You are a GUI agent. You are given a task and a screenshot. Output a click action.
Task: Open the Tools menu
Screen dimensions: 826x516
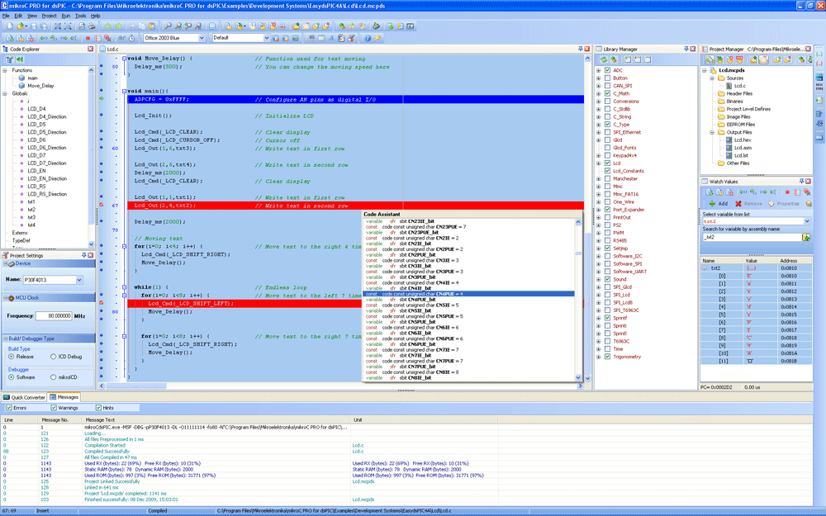tap(81, 16)
